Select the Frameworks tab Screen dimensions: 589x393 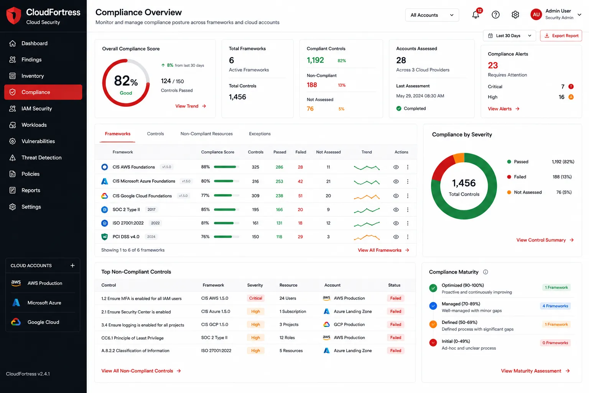tap(118, 134)
